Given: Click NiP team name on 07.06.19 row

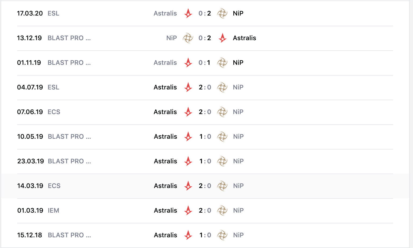Looking at the screenshot, I should (x=238, y=112).
